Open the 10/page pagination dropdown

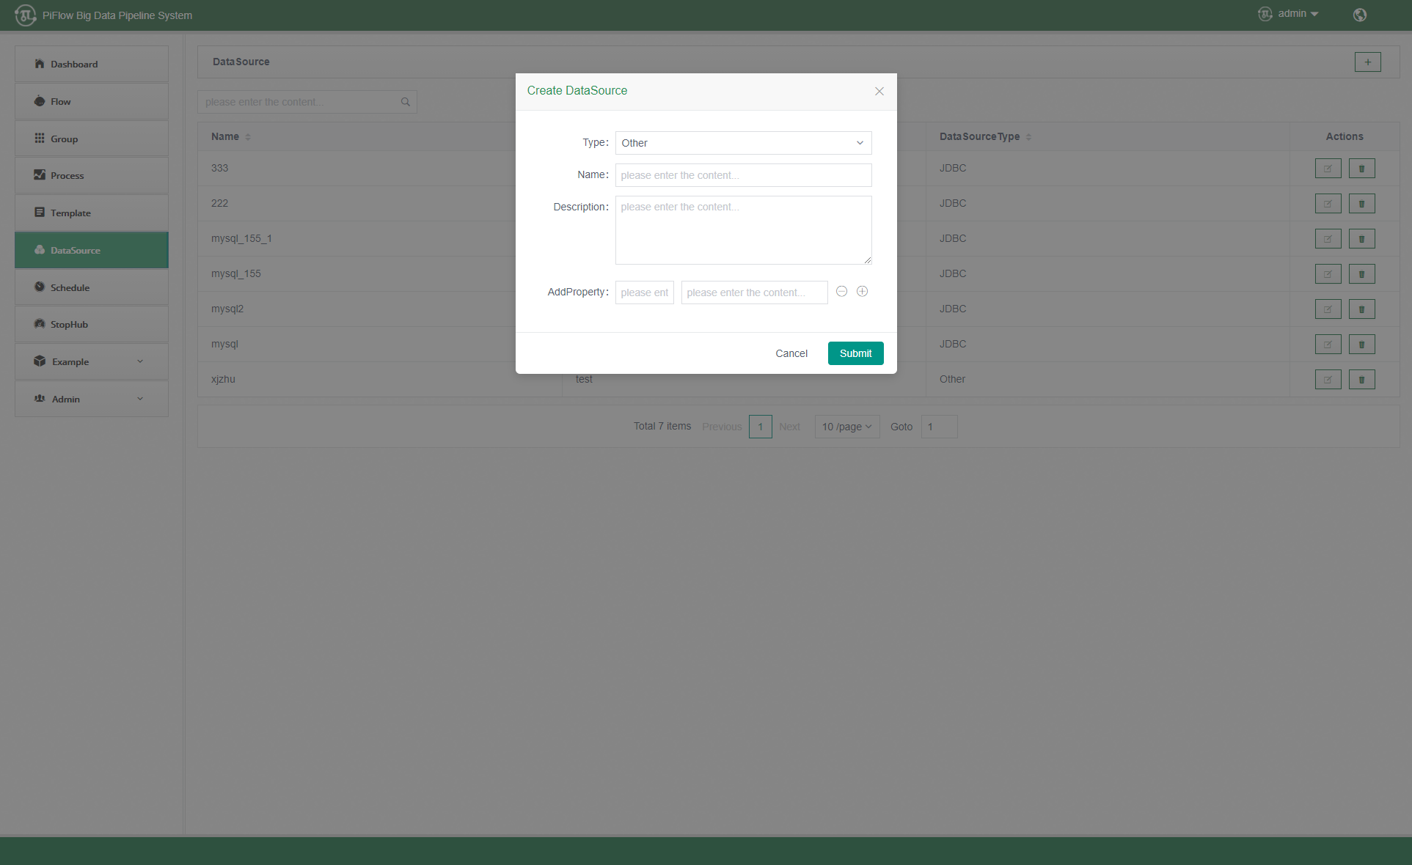pyautogui.click(x=846, y=427)
